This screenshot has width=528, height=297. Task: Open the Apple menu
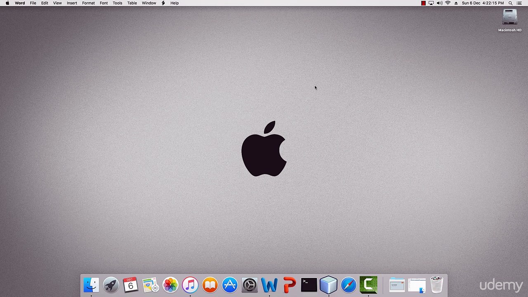pyautogui.click(x=7, y=3)
